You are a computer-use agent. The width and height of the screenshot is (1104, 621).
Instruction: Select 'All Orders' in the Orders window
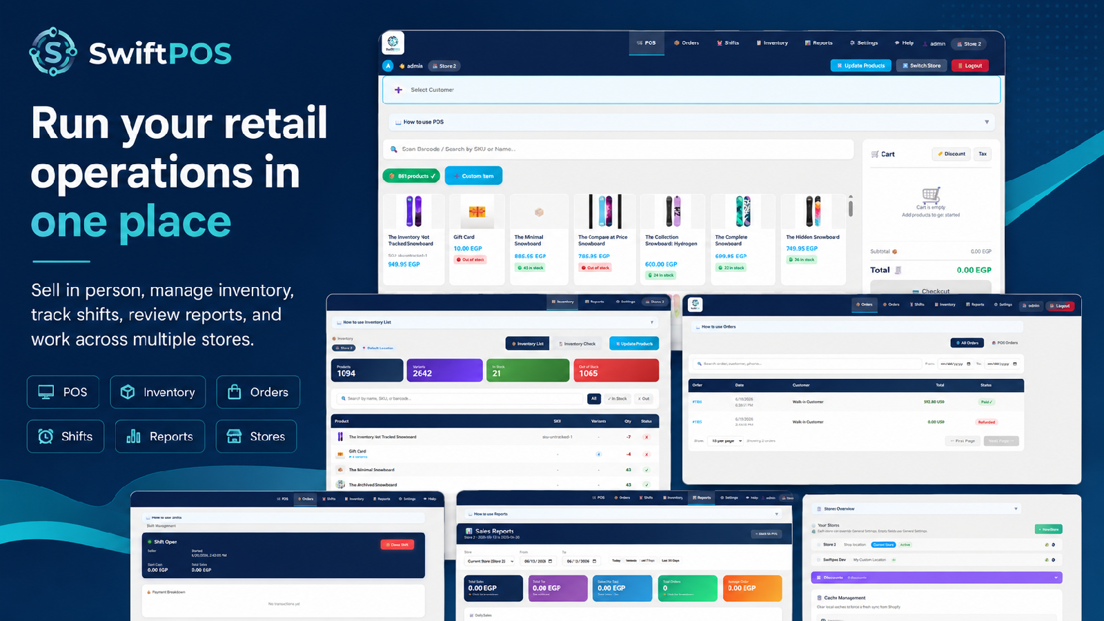pyautogui.click(x=967, y=343)
